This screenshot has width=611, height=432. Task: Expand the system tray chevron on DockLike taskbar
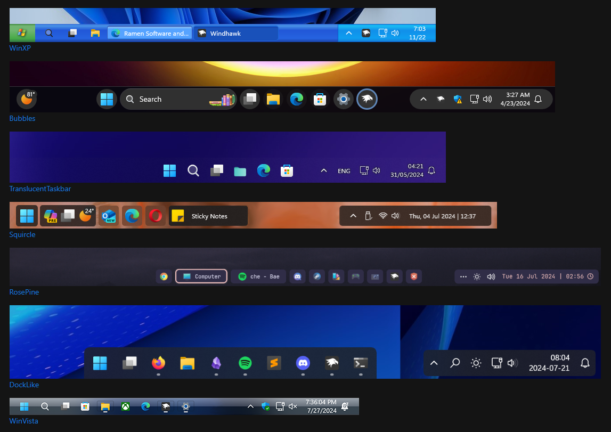pos(434,363)
